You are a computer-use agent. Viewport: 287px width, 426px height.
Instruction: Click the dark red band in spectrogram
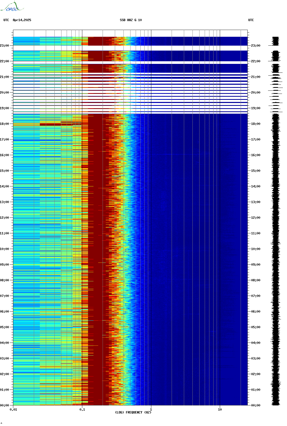[96, 235]
